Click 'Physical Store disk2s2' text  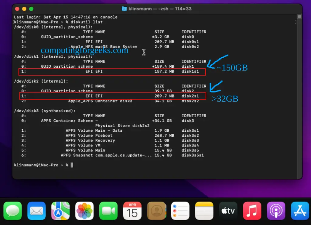click(x=122, y=126)
